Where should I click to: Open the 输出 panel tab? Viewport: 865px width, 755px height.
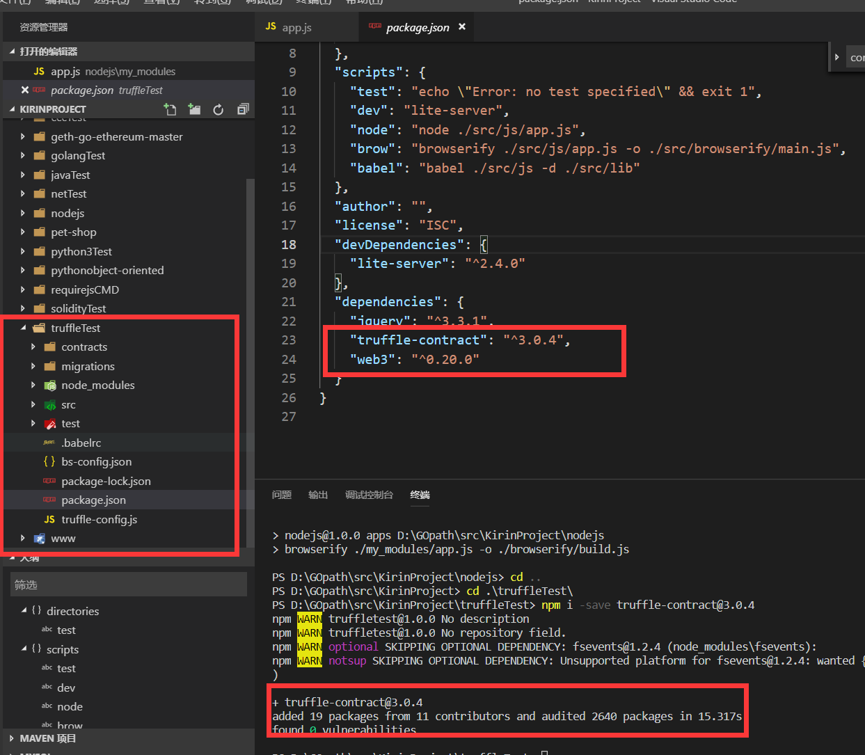[318, 495]
